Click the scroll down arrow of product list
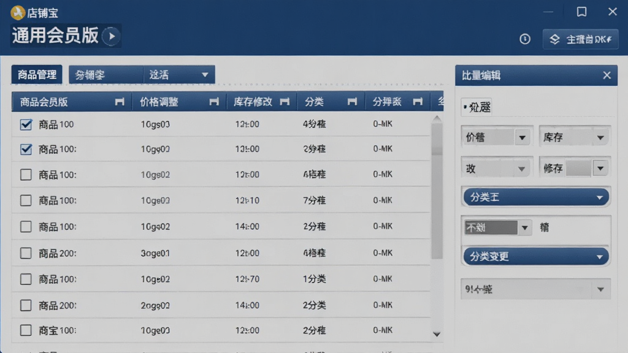This screenshot has width=628, height=353. point(437,334)
